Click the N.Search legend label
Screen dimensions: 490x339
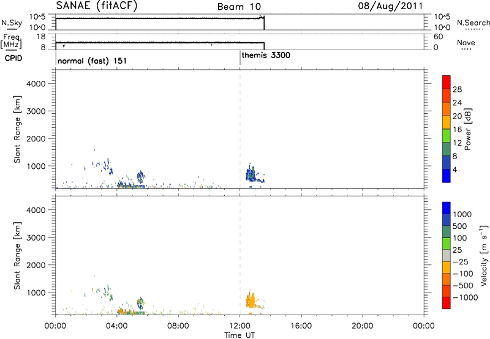point(473,23)
